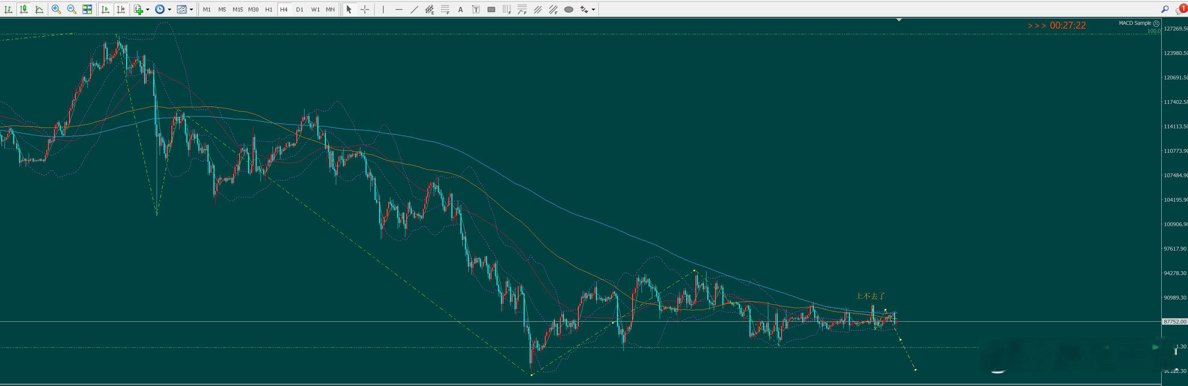Expand the templates dropdown arrow
1188x386 pixels.
(191, 9)
